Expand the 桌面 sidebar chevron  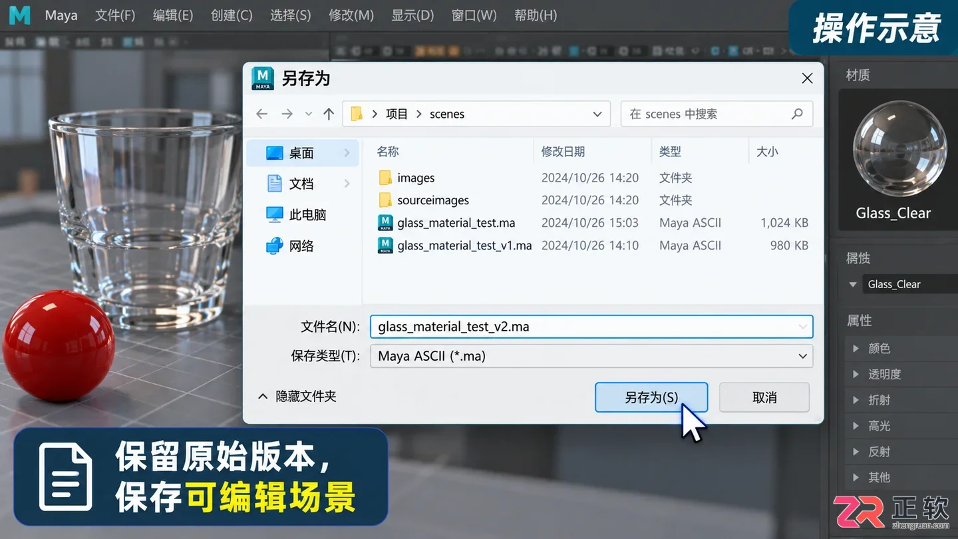347,153
